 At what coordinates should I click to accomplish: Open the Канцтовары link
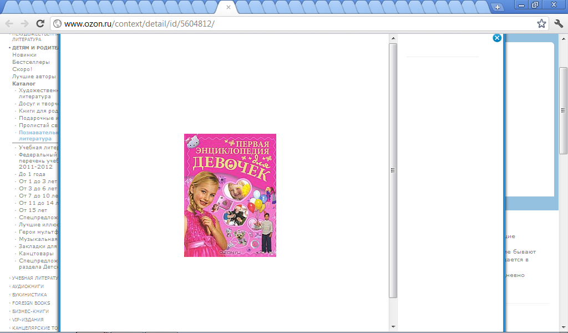pos(36,254)
